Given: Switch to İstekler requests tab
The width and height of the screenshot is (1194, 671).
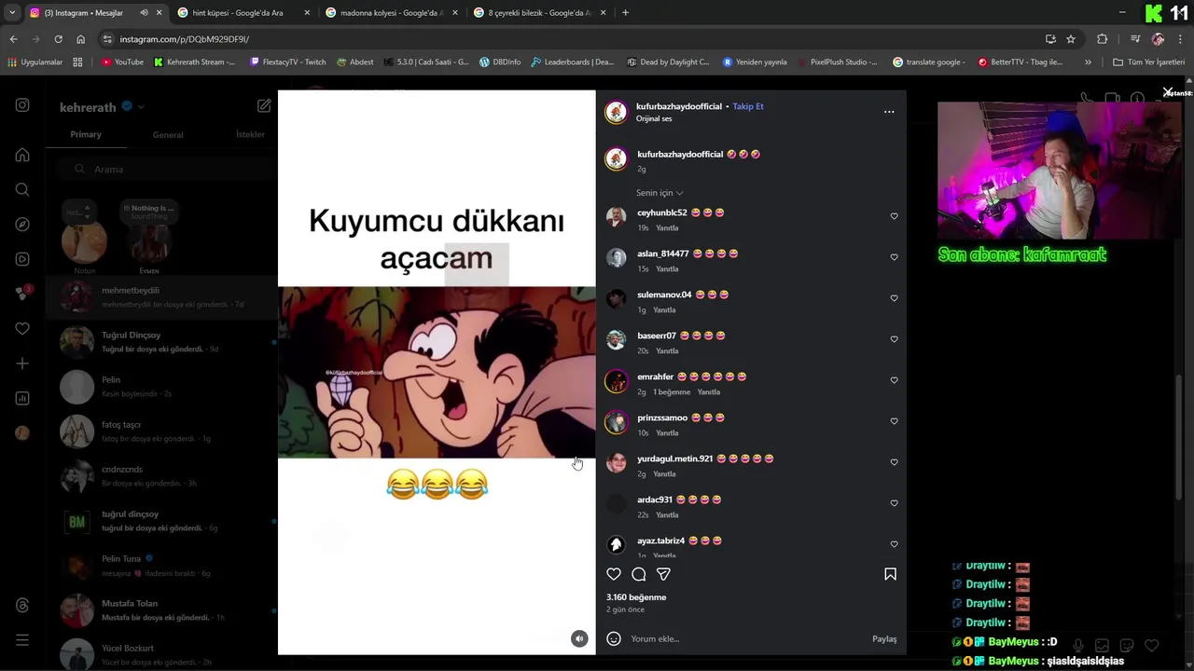Looking at the screenshot, I should pyautogui.click(x=250, y=134).
